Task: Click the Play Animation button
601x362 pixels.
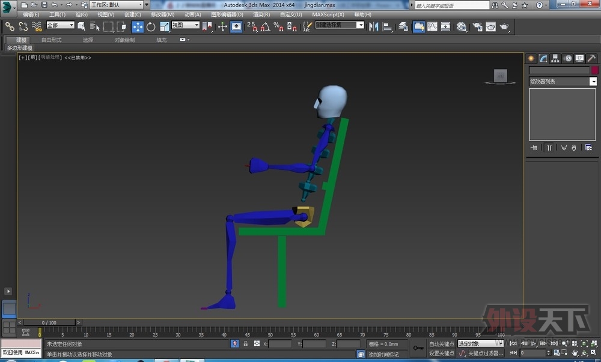Action: (x=534, y=343)
